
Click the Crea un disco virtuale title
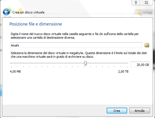point(28,12)
